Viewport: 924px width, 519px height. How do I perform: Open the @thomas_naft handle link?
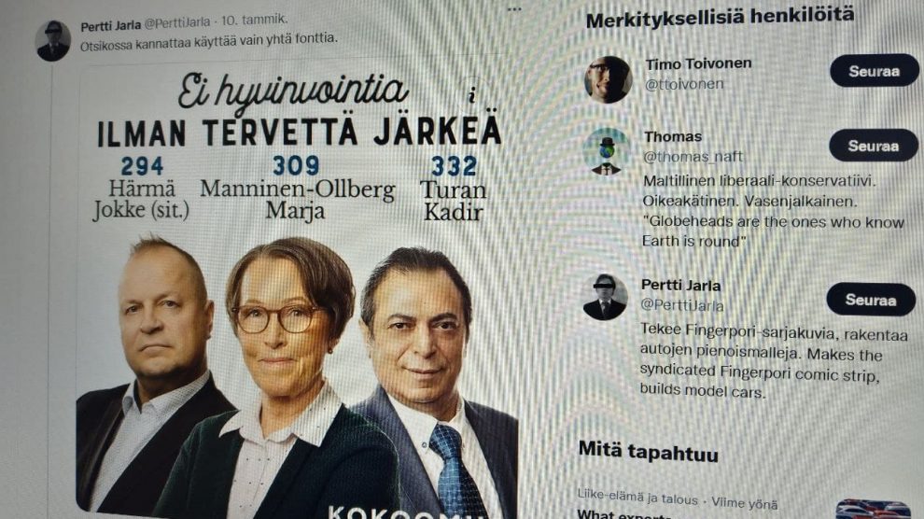coord(693,157)
